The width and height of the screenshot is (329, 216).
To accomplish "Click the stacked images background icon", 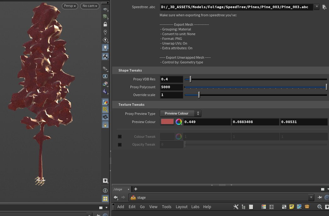I will click(x=105, y=84).
